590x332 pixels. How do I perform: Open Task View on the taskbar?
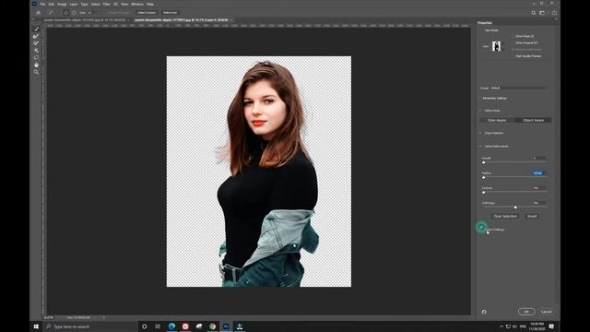click(158, 326)
